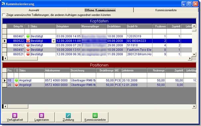The width and height of the screenshot is (201, 126).
Task: Select the Offene Kommissionen tab
Action: click(100, 10)
